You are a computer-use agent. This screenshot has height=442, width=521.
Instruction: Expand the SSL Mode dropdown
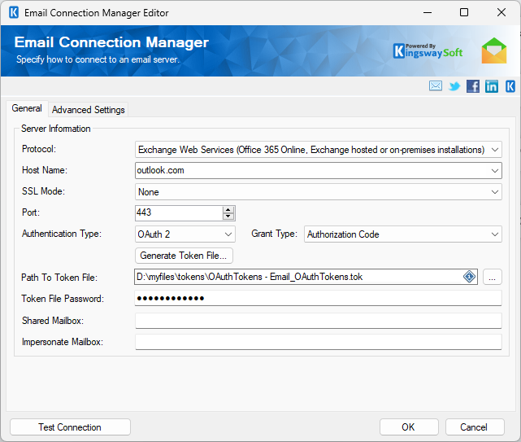click(x=495, y=192)
